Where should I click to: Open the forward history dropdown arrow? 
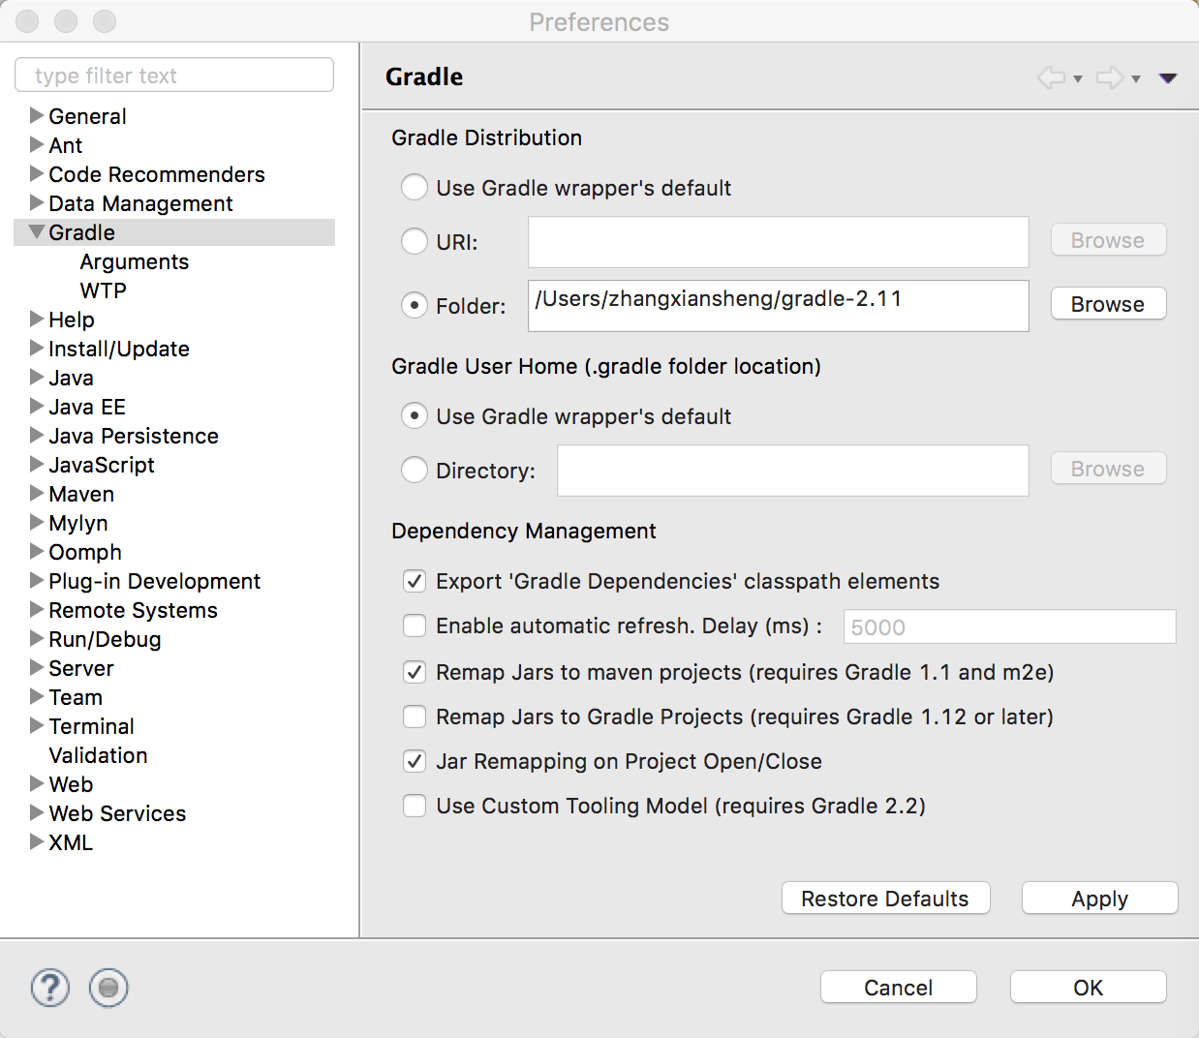click(x=1136, y=79)
